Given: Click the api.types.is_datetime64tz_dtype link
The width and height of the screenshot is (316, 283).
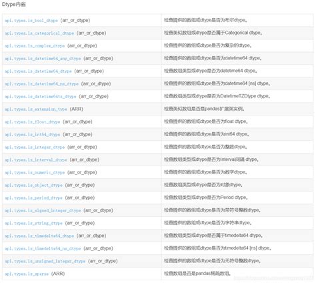Looking at the screenshot, I should pyautogui.click(x=41, y=97).
